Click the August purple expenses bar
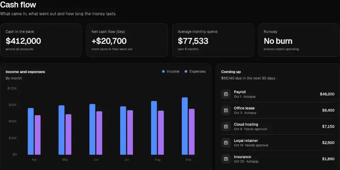340x170 pixels. coord(161,133)
